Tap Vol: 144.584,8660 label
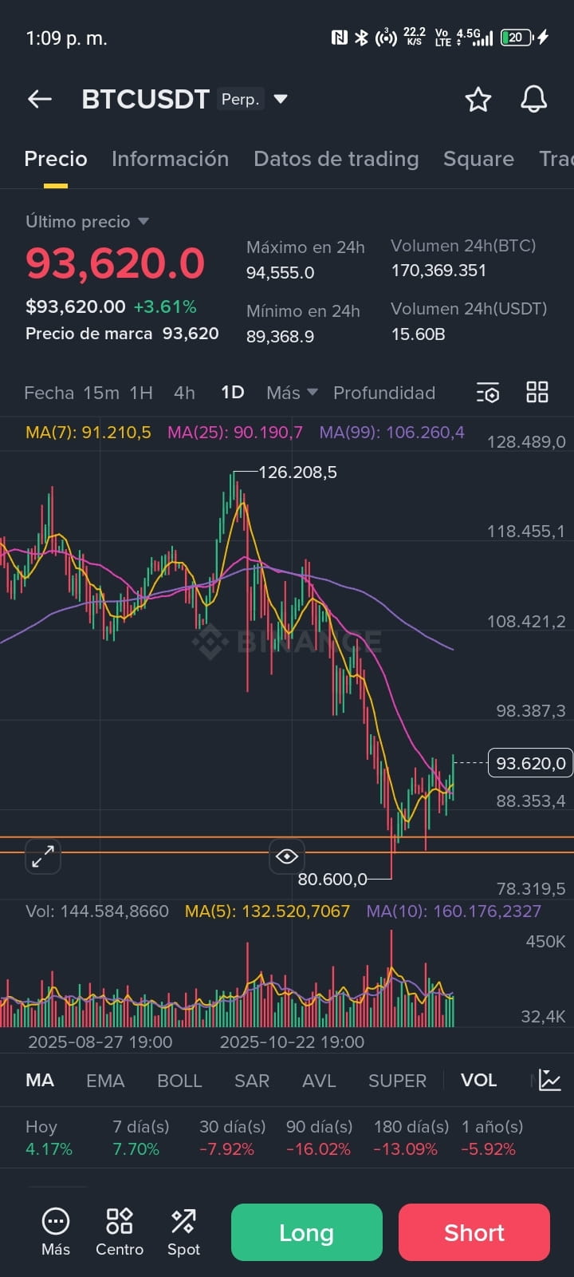Image resolution: width=574 pixels, height=1277 pixels. [x=97, y=911]
